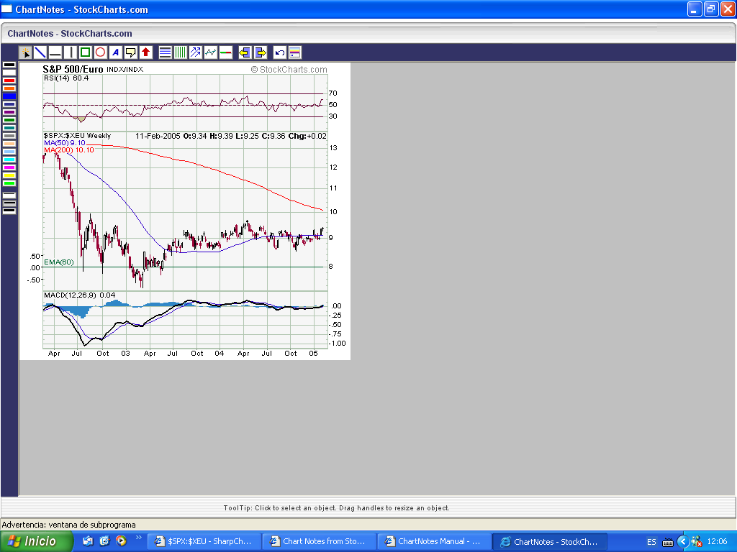Screen dimensions: 737x552
Task: Click the $SPX:$XEU Weekly label
Action: coord(78,136)
